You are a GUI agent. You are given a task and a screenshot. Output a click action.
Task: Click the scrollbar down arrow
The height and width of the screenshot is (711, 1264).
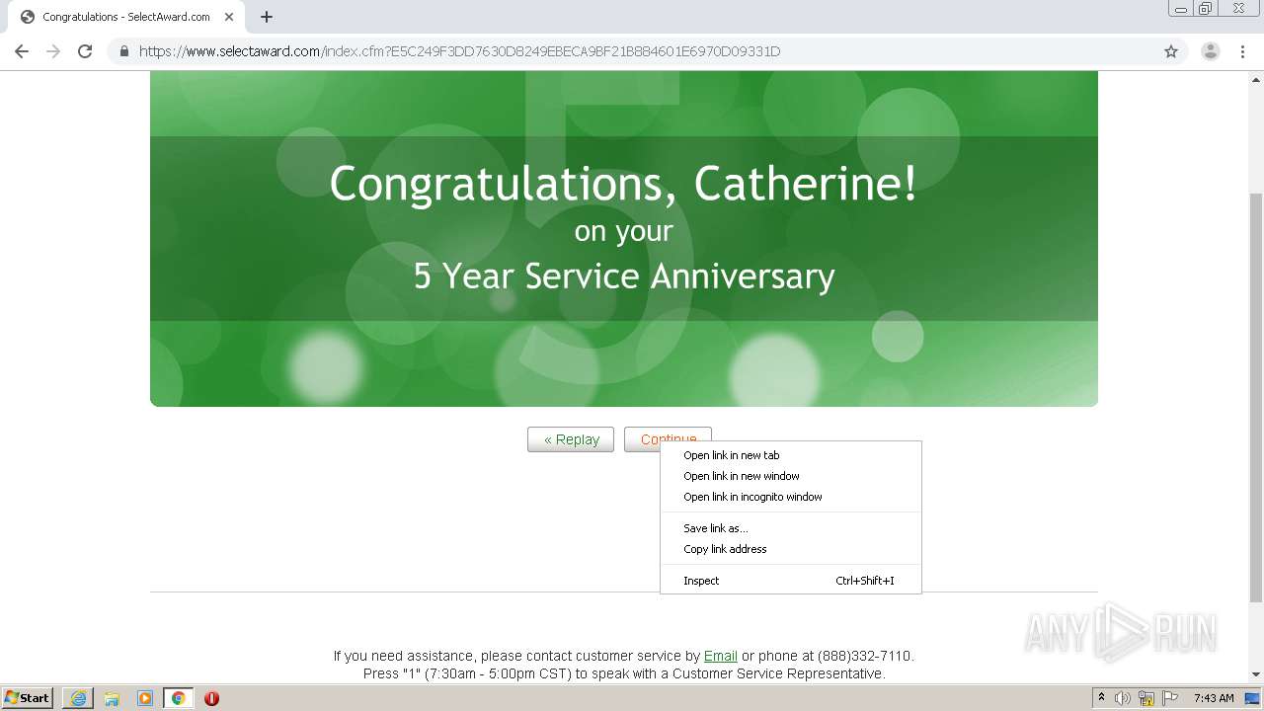pyautogui.click(x=1256, y=674)
